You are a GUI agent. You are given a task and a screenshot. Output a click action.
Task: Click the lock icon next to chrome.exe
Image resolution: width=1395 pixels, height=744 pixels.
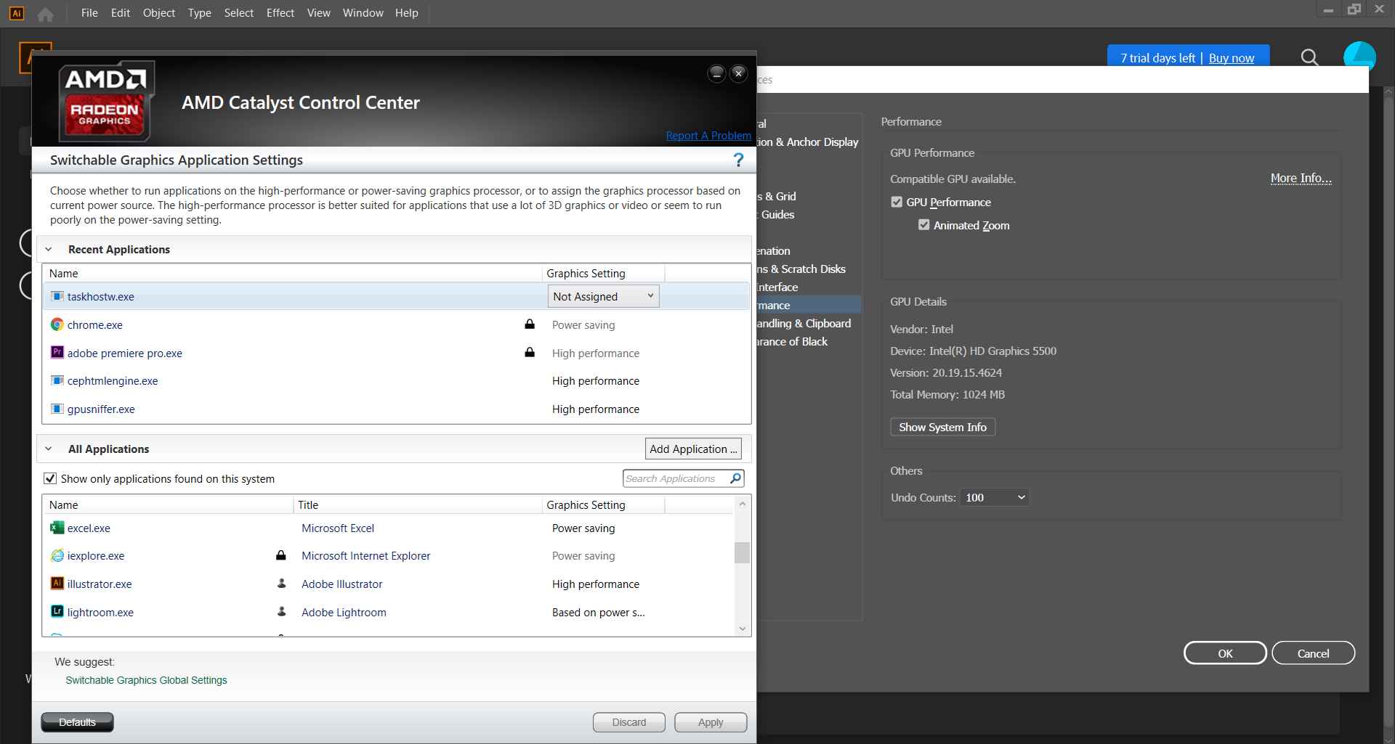pyautogui.click(x=529, y=324)
